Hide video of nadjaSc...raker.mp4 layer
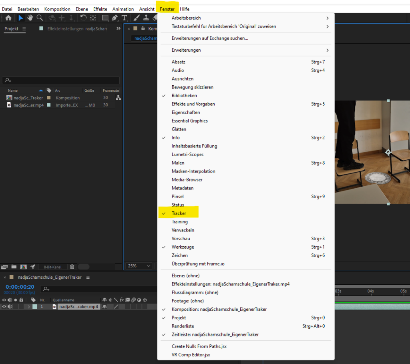The height and width of the screenshot is (364, 410). 4,307
